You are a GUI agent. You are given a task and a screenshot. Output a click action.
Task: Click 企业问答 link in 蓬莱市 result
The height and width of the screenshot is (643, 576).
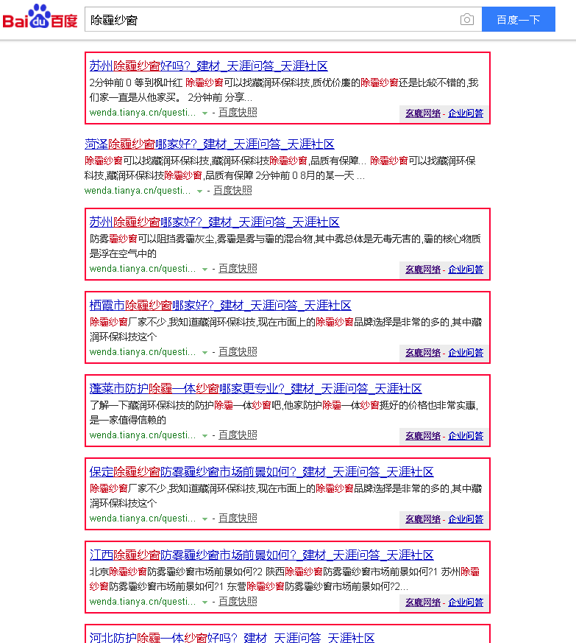click(466, 436)
